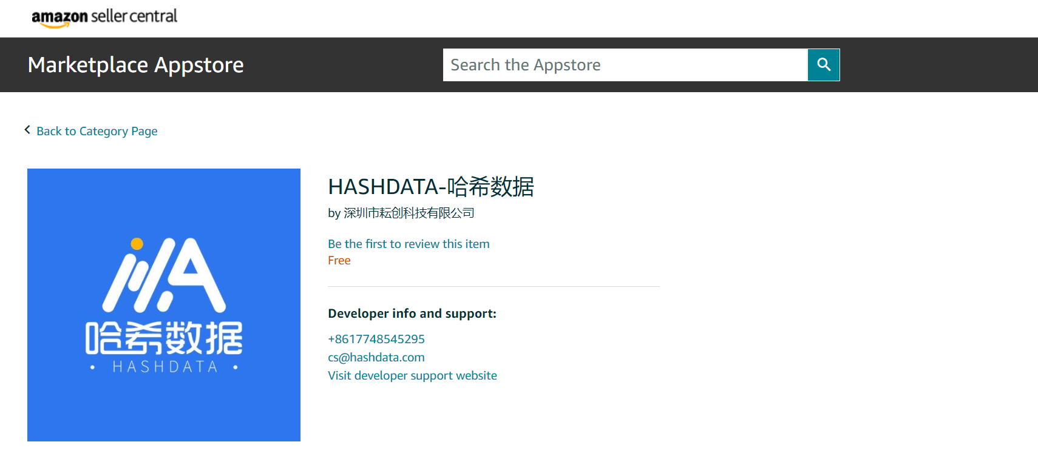Email cs@hashdata.com support address
The width and height of the screenshot is (1038, 476).
click(x=376, y=357)
